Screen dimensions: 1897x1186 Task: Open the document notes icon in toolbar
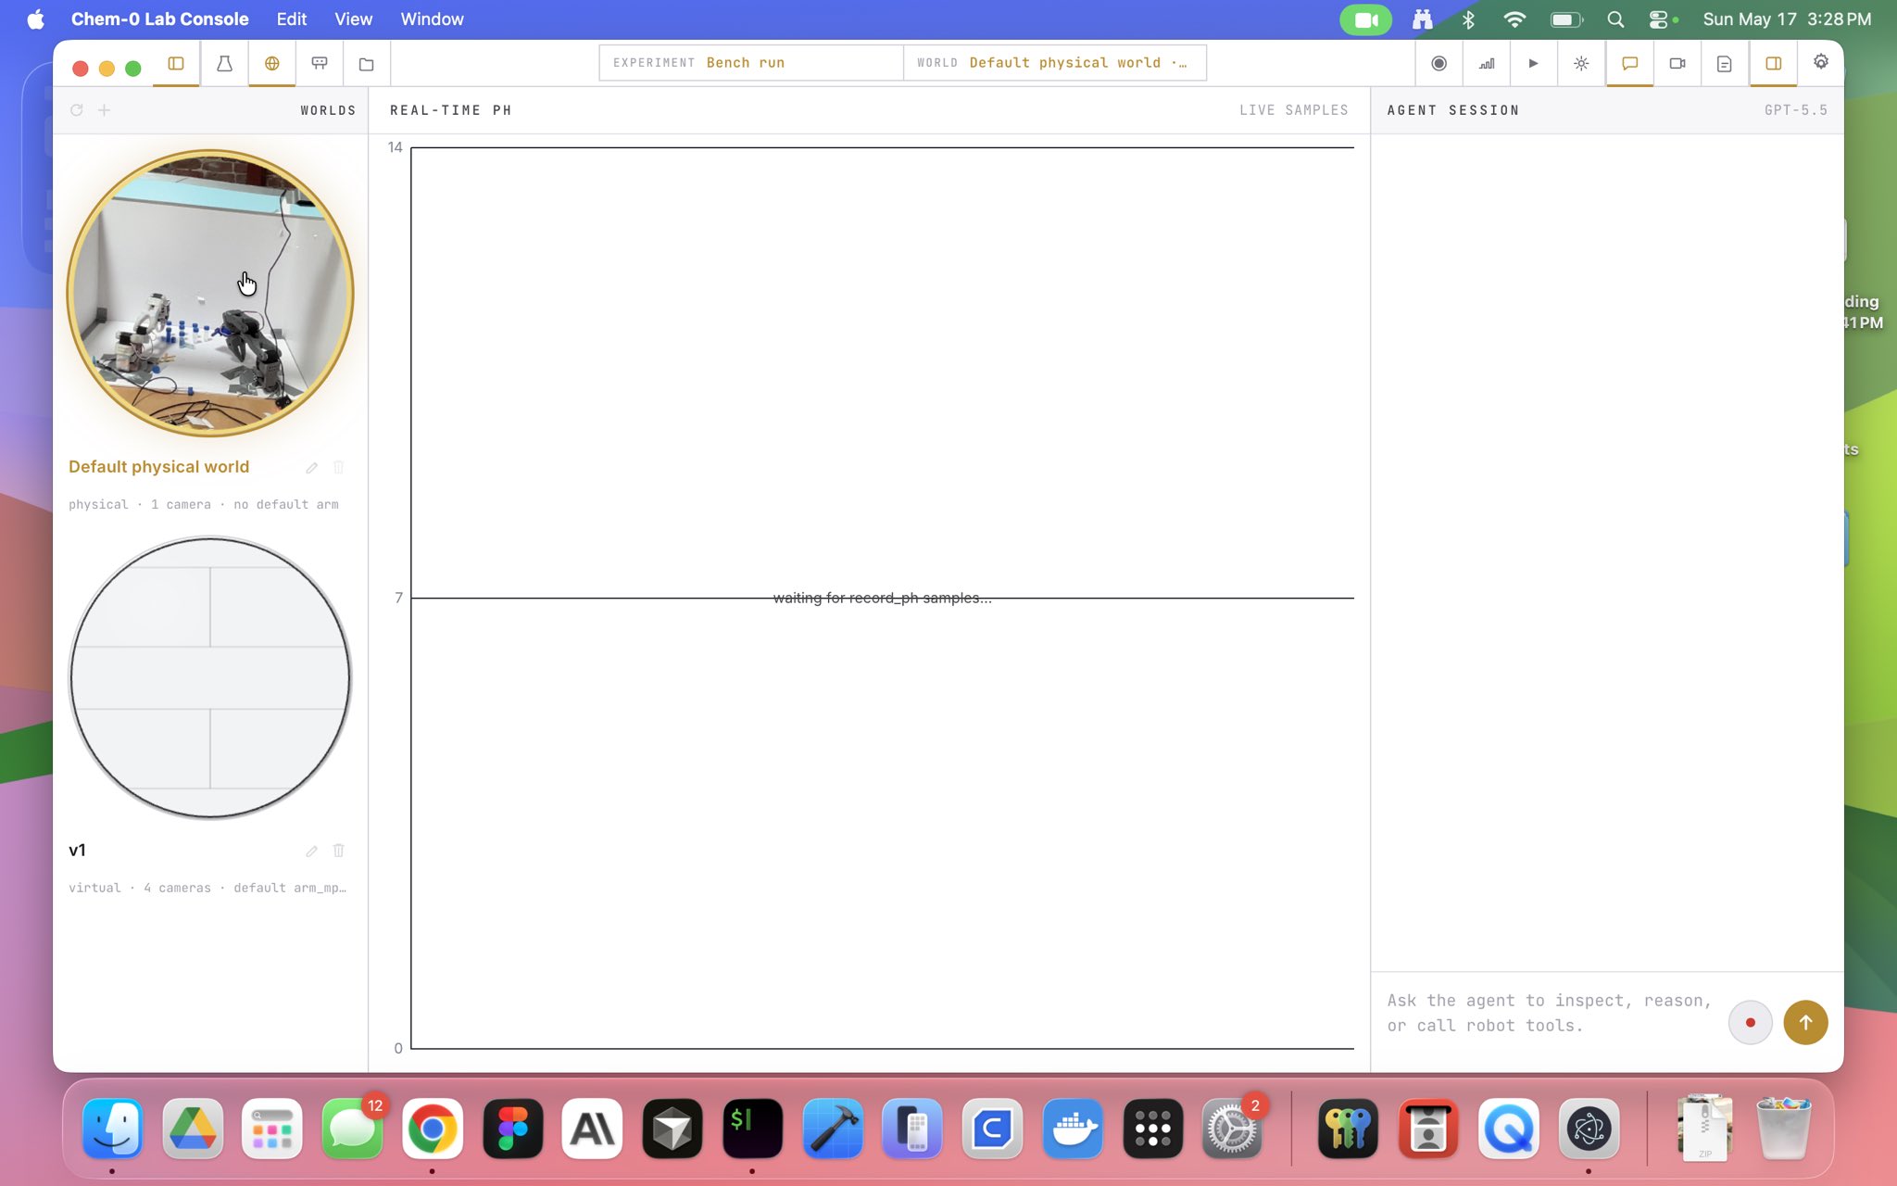point(1725,63)
